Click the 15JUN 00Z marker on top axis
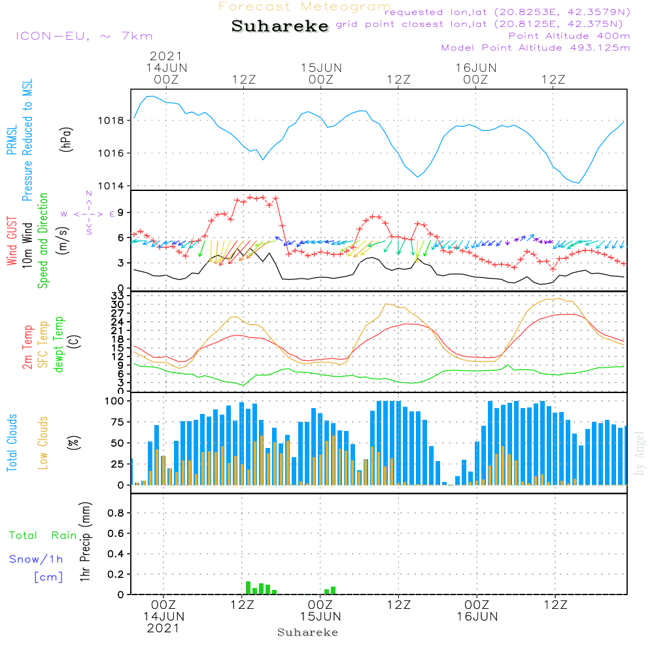This screenshot has height=654, width=654. point(321,73)
